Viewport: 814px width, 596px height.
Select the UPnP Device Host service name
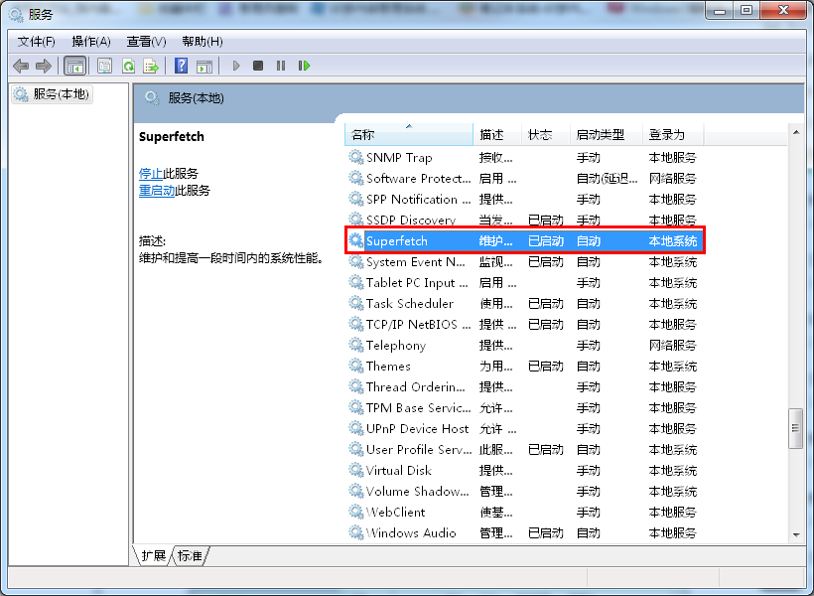[x=417, y=429]
